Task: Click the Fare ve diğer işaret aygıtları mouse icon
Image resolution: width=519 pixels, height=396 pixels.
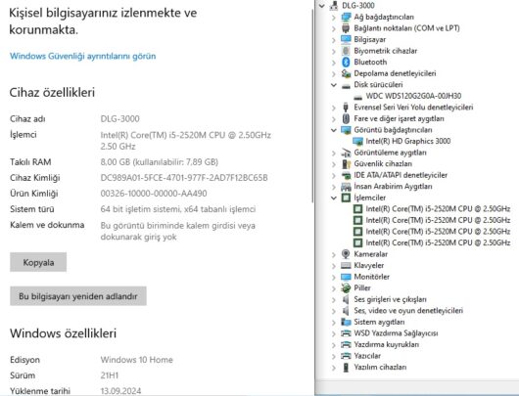Action: (346, 118)
